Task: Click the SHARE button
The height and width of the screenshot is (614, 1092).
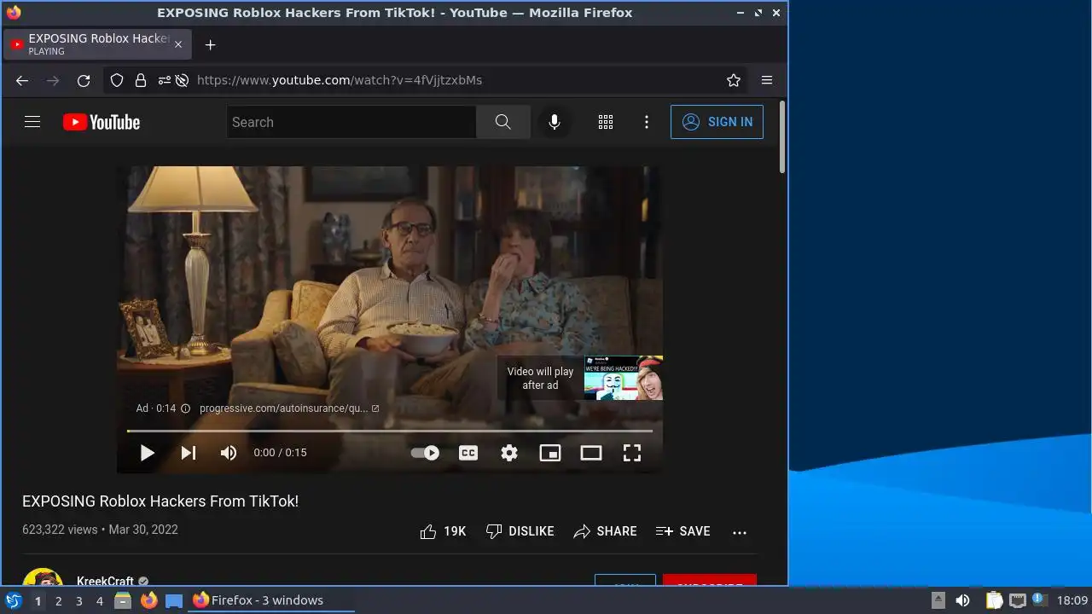Action: 605,531
